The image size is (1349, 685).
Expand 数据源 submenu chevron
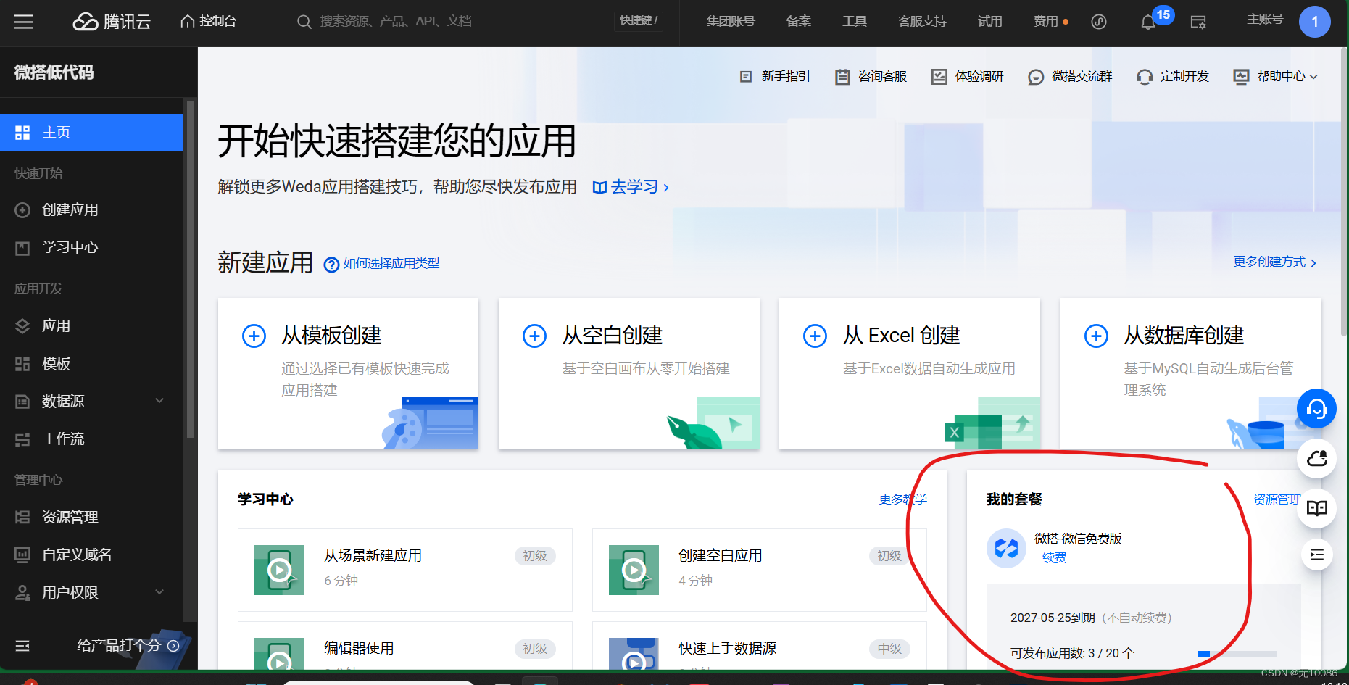pyautogui.click(x=159, y=401)
